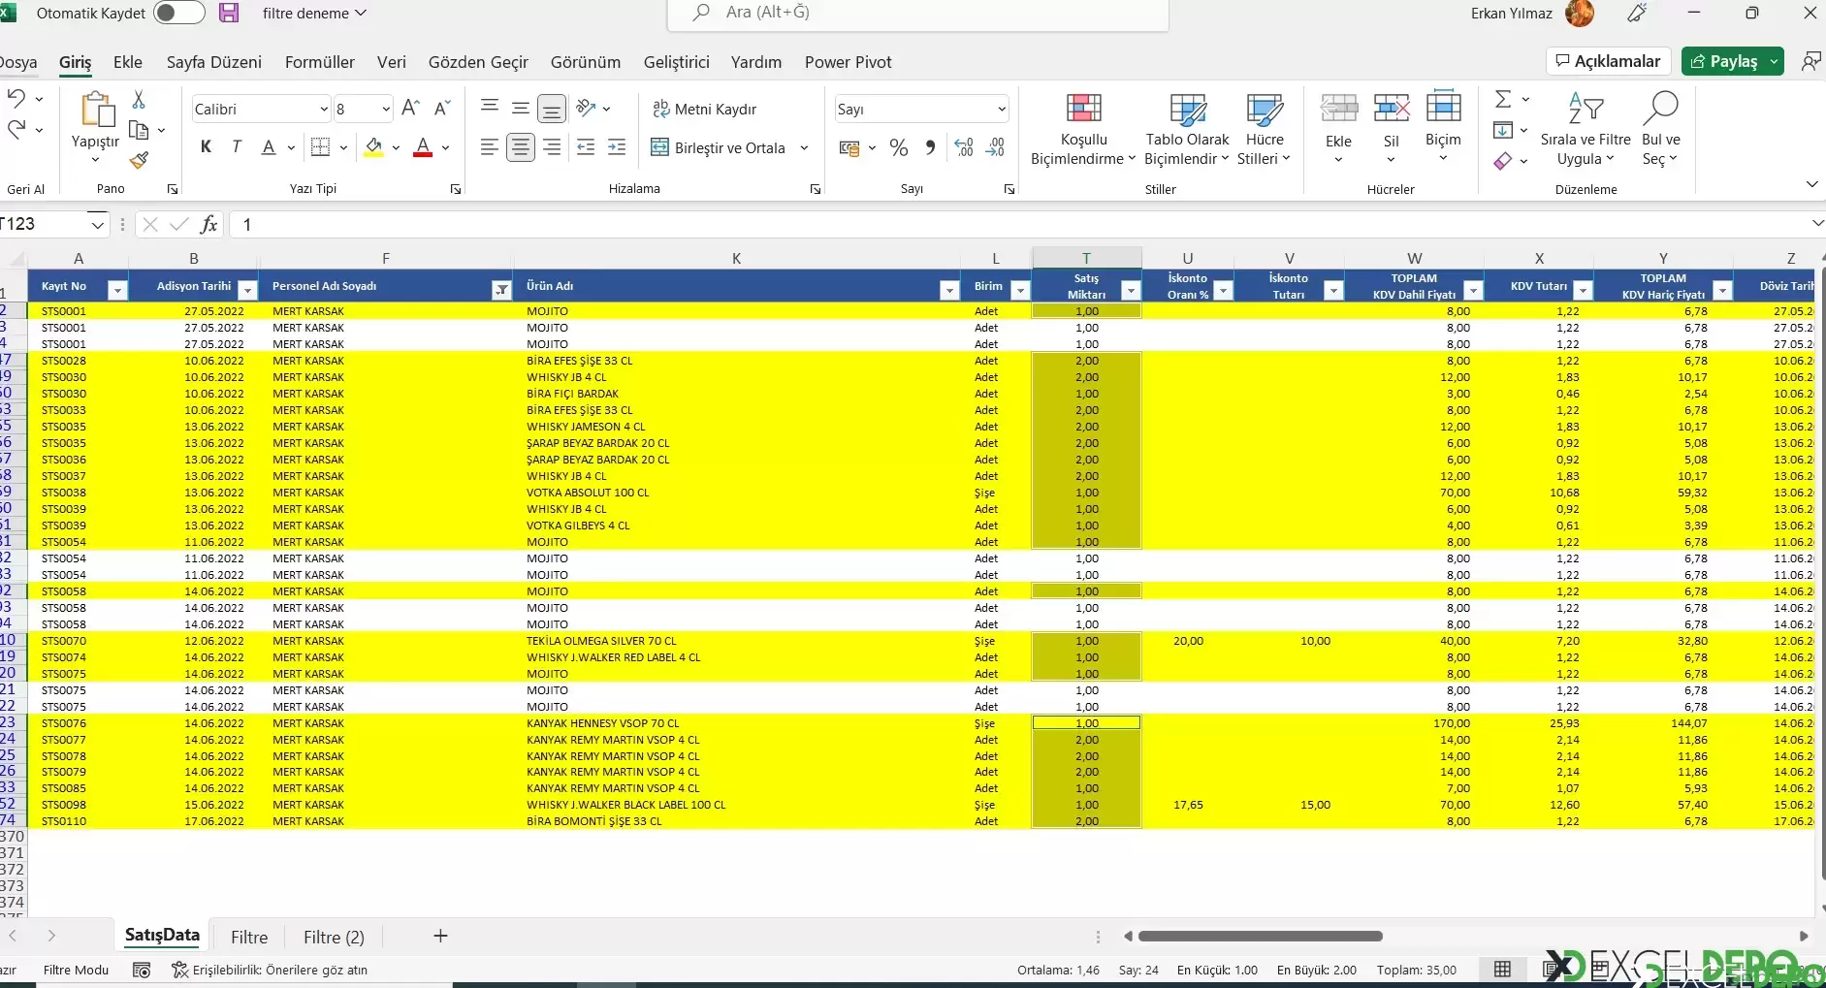Click the cell Borders icon
Viewport: 1826px width, 988px height.
tap(320, 147)
